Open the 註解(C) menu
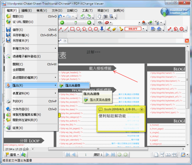192x165 pixels. coord(72,11)
